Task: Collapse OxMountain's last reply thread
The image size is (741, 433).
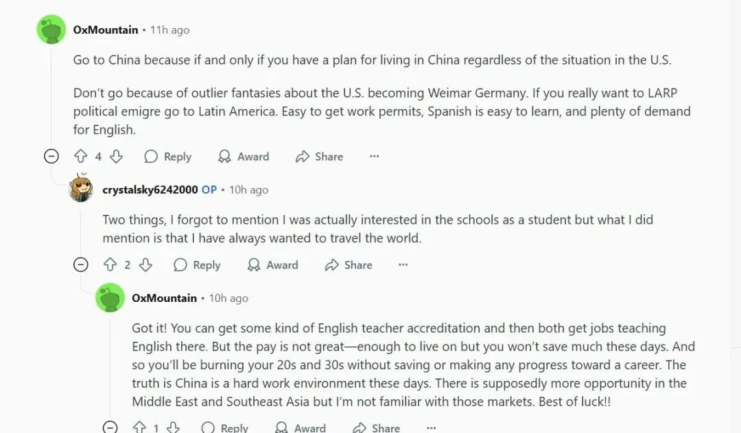Action: pyautogui.click(x=110, y=428)
